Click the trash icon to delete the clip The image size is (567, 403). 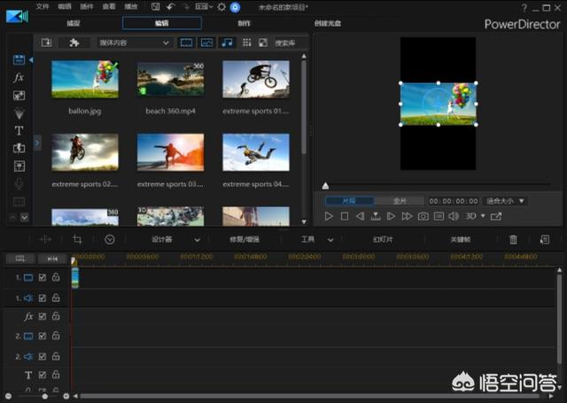point(513,239)
